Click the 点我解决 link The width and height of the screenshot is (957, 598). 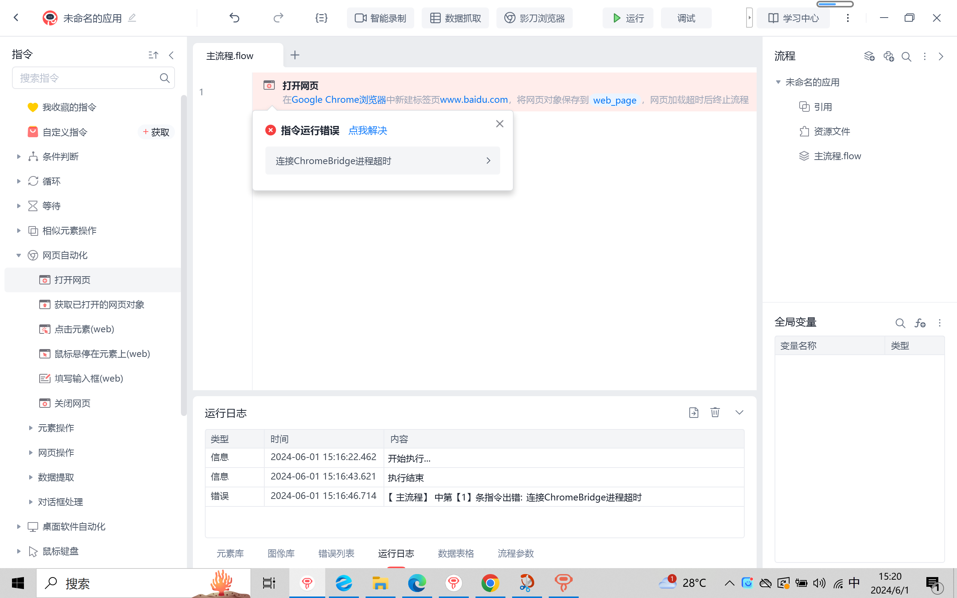(x=367, y=130)
